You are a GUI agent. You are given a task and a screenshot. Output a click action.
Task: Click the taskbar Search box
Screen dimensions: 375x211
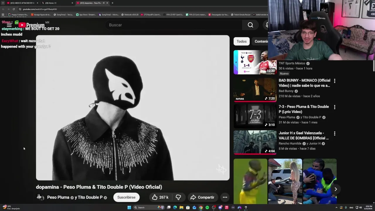click(149, 207)
